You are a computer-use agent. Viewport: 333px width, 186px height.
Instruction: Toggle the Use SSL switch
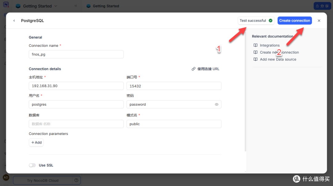(32, 165)
